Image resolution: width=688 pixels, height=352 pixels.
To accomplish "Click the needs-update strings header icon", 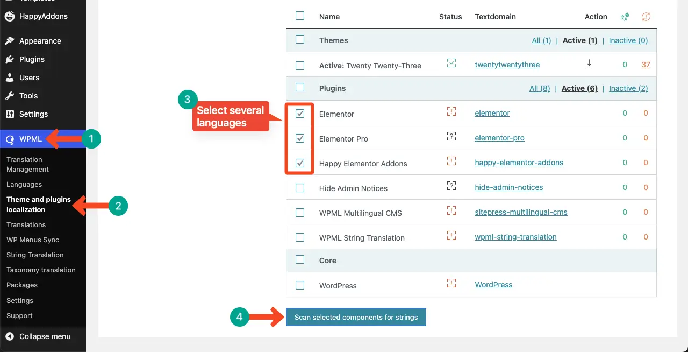I will click(x=646, y=17).
